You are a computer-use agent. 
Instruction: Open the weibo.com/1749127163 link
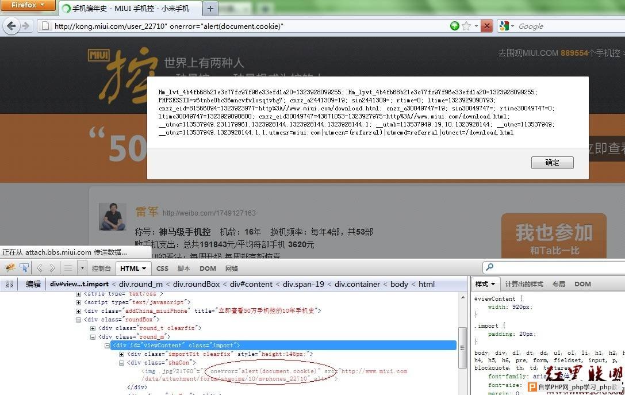[x=209, y=213]
